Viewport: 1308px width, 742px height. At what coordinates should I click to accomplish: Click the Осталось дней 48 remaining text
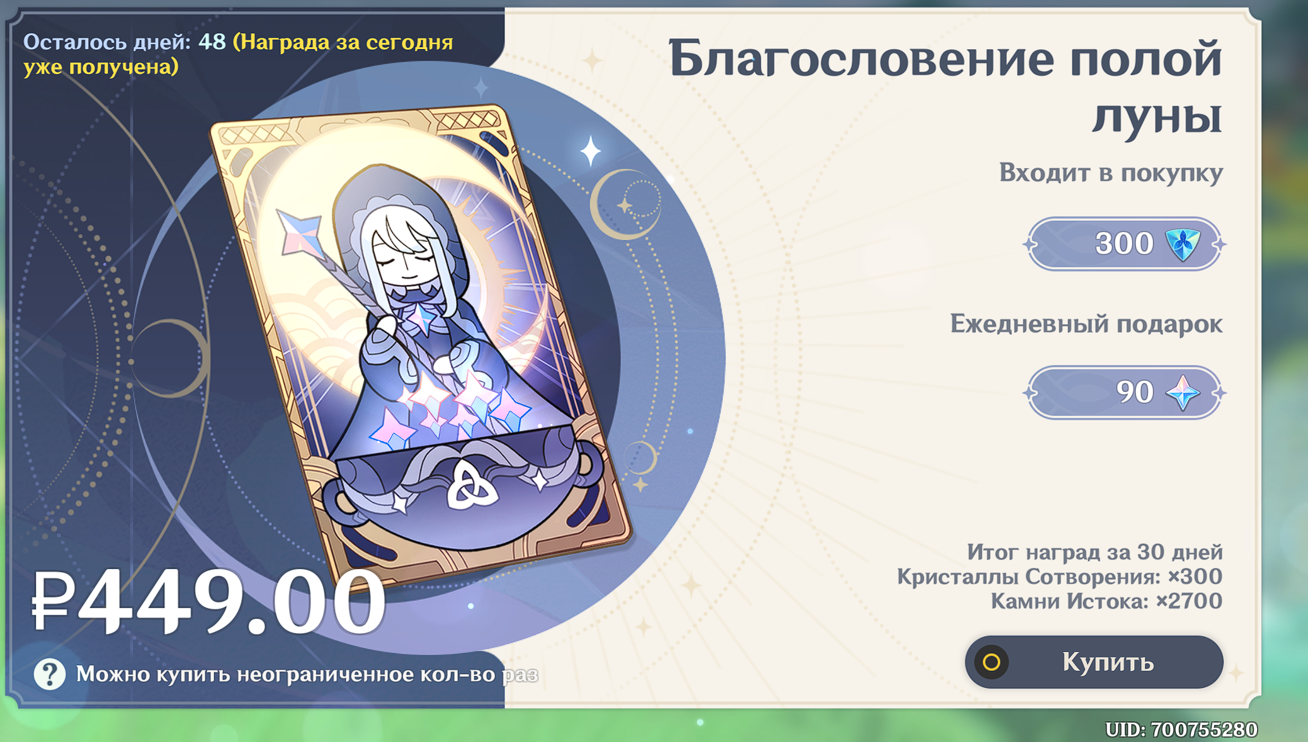(125, 42)
